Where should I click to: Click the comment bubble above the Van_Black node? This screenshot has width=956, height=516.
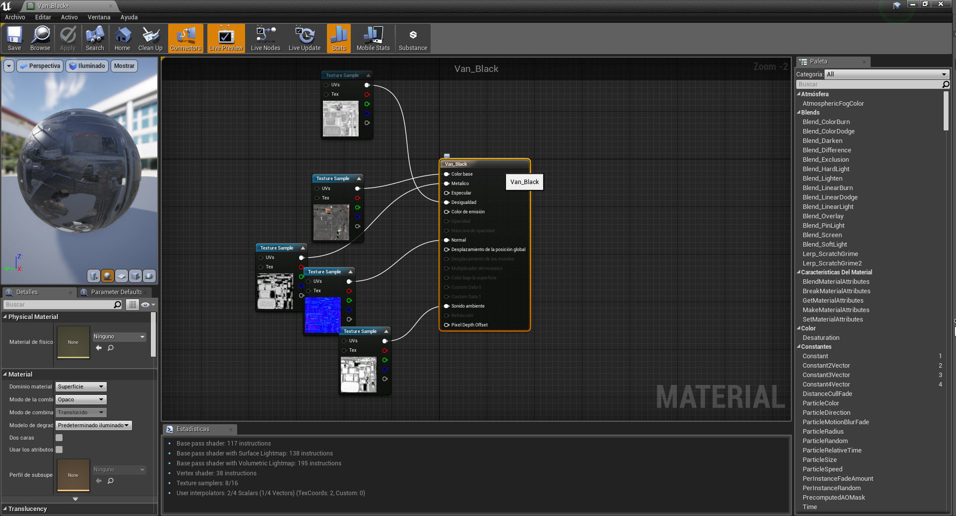(446, 156)
